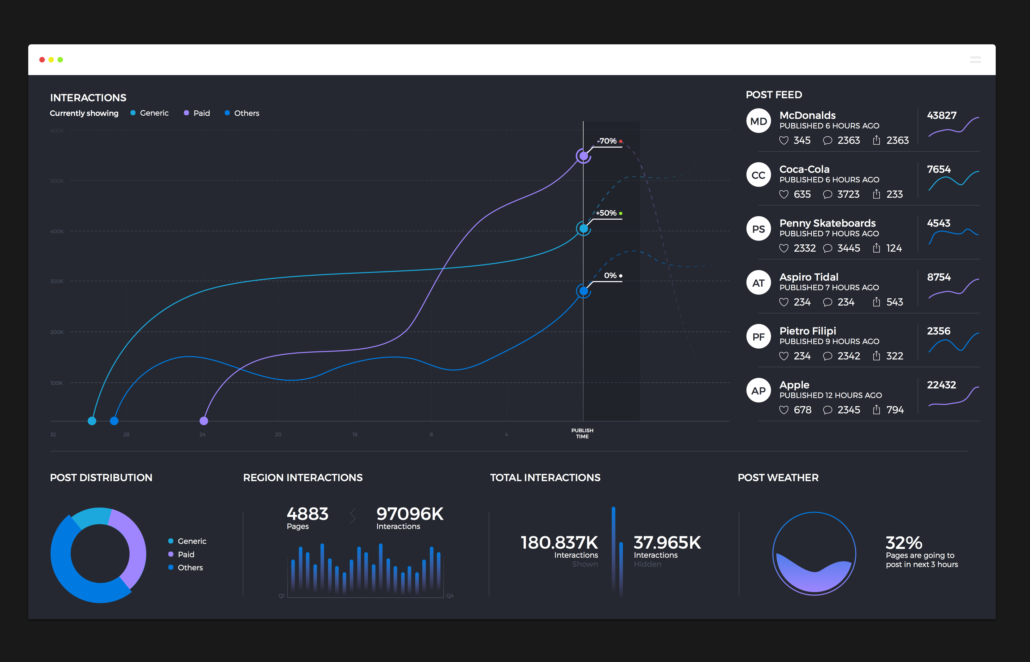Switch to the POST FEED section
1030x662 pixels.
tap(774, 94)
